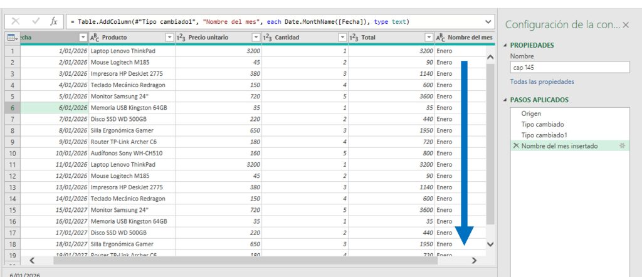Select row number 18 header
The width and height of the screenshot is (642, 277).
13,244
